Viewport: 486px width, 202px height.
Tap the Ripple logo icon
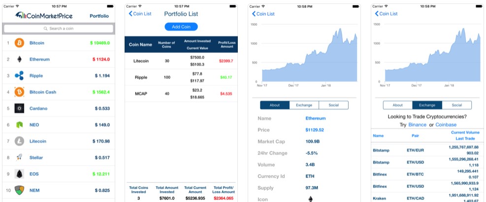point(19,76)
